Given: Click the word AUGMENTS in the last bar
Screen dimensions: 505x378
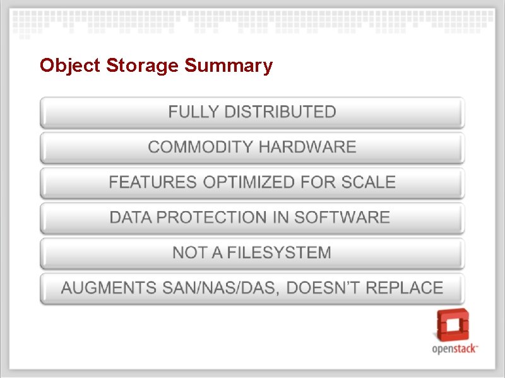Looking at the screenshot, I should click(109, 287).
